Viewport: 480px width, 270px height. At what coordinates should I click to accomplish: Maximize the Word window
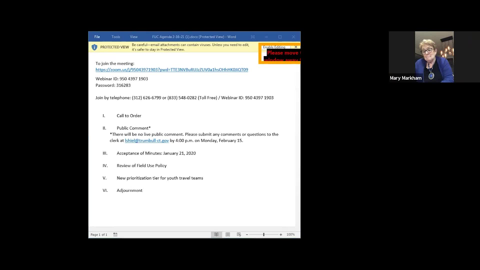point(280,37)
